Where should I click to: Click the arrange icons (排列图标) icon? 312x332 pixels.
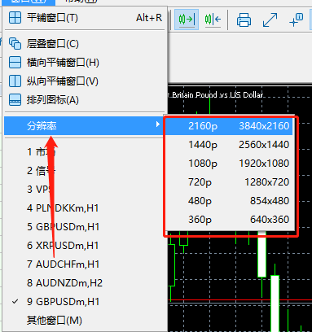(15, 100)
